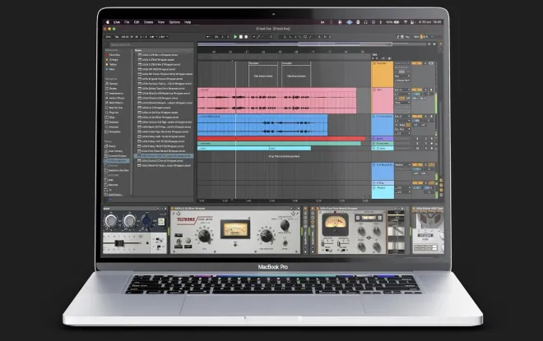The width and height of the screenshot is (543, 341).
Task: Click the Stop button in the transport
Action: (x=241, y=37)
